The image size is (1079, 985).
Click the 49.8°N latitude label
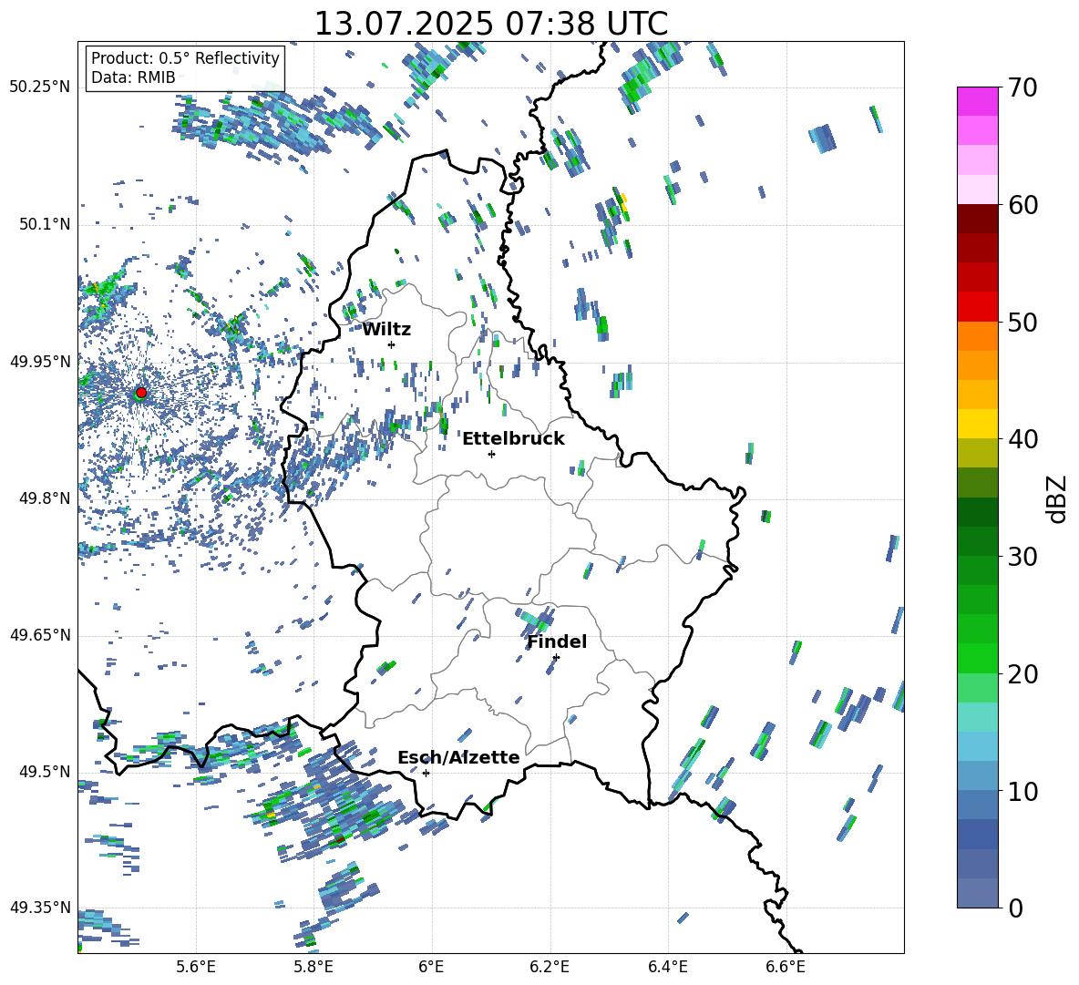[45, 498]
